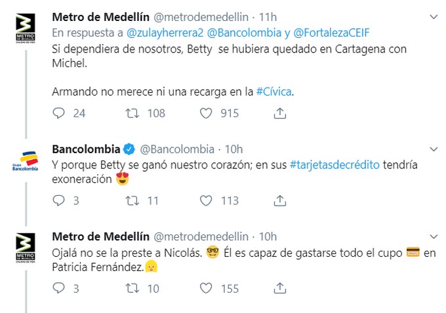This screenshot has width=446, height=313.
Task: Like the tweet with 915 likes
Action: [206, 113]
